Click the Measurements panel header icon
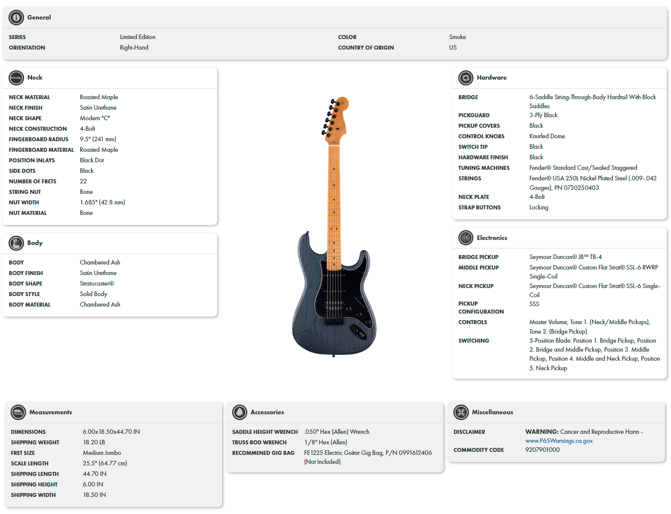671x514 pixels. (18, 412)
